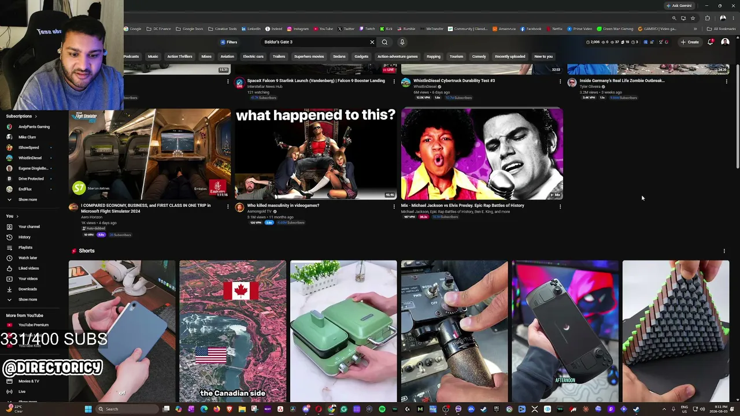Select the Superhero movies chip
Image resolution: width=740 pixels, height=416 pixels.
coord(309,57)
